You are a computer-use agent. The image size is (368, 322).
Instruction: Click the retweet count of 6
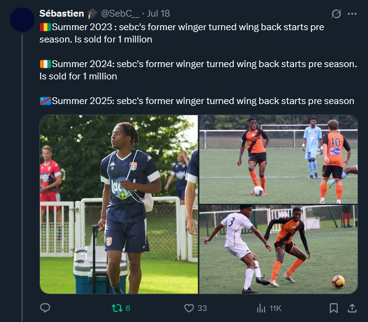tap(128, 308)
